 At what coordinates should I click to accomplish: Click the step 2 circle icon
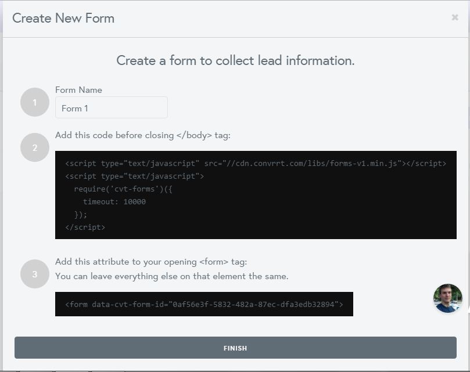pyautogui.click(x=35, y=147)
